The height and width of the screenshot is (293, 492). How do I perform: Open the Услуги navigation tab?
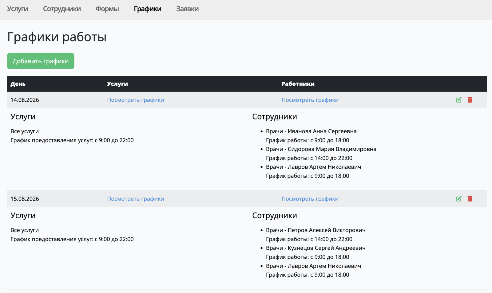pyautogui.click(x=18, y=9)
